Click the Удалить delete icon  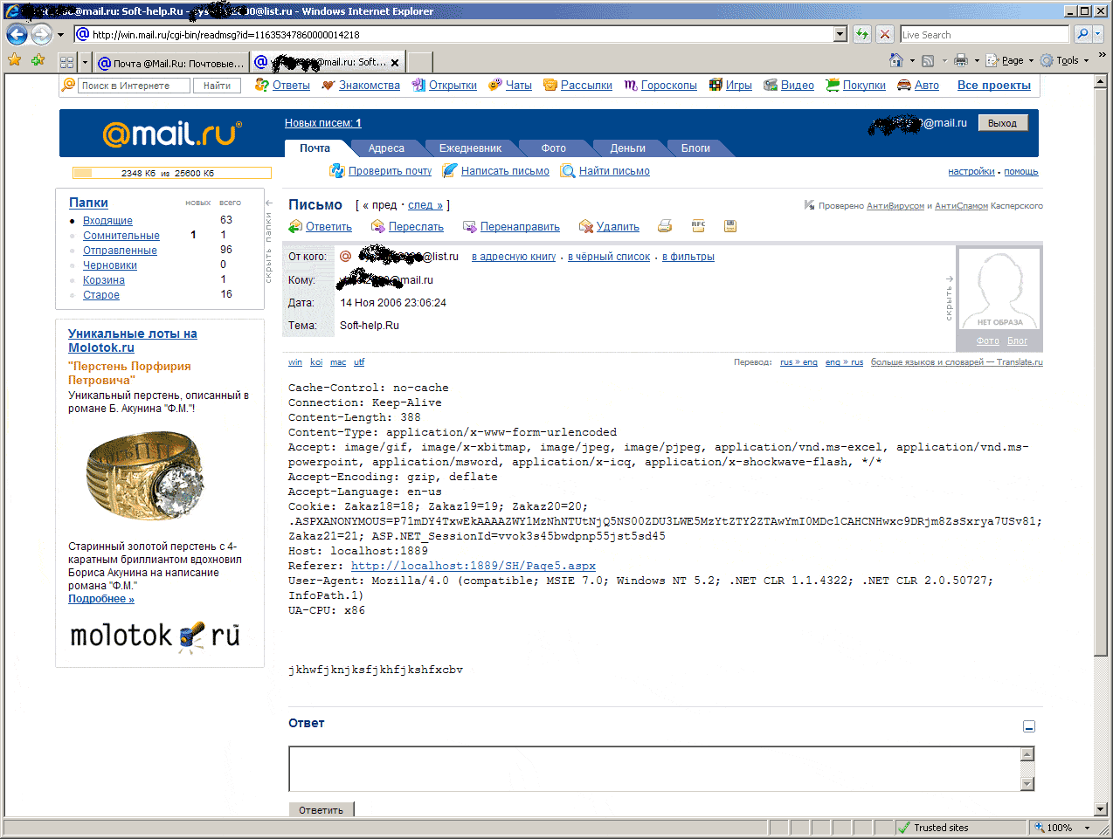pos(586,226)
